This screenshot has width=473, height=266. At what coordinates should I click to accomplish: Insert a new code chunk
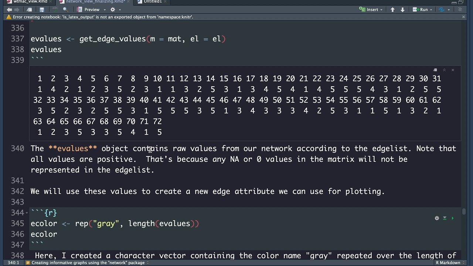[x=369, y=10]
